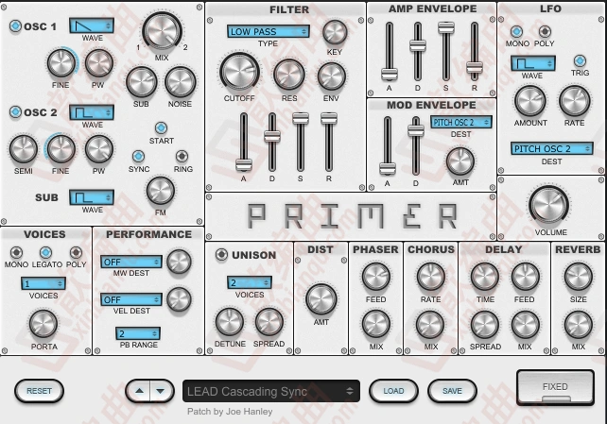Viewport: 607px width, 424px height.
Task: Go to next preset with down arrow
Action: 161,391
